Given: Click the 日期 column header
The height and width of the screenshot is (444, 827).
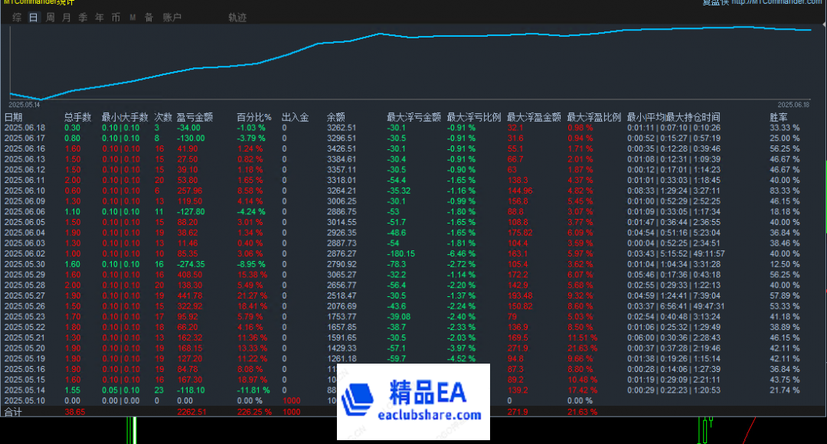Looking at the screenshot, I should coord(14,117).
